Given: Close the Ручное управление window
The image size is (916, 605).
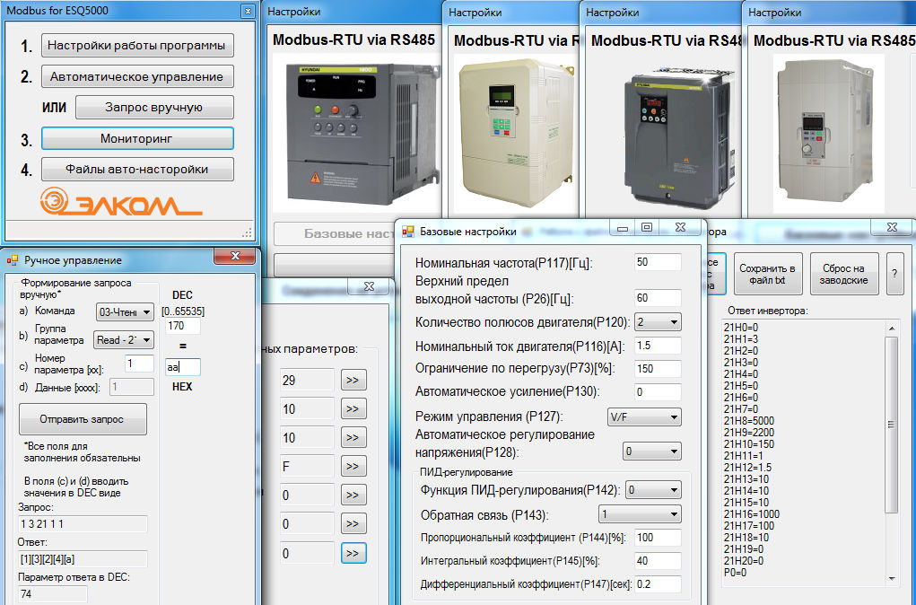Looking at the screenshot, I should (235, 256).
